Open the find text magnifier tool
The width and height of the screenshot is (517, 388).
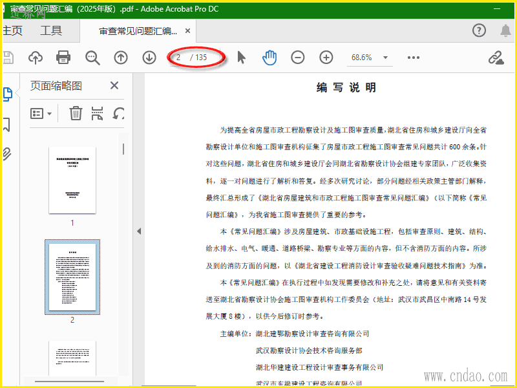coord(92,58)
